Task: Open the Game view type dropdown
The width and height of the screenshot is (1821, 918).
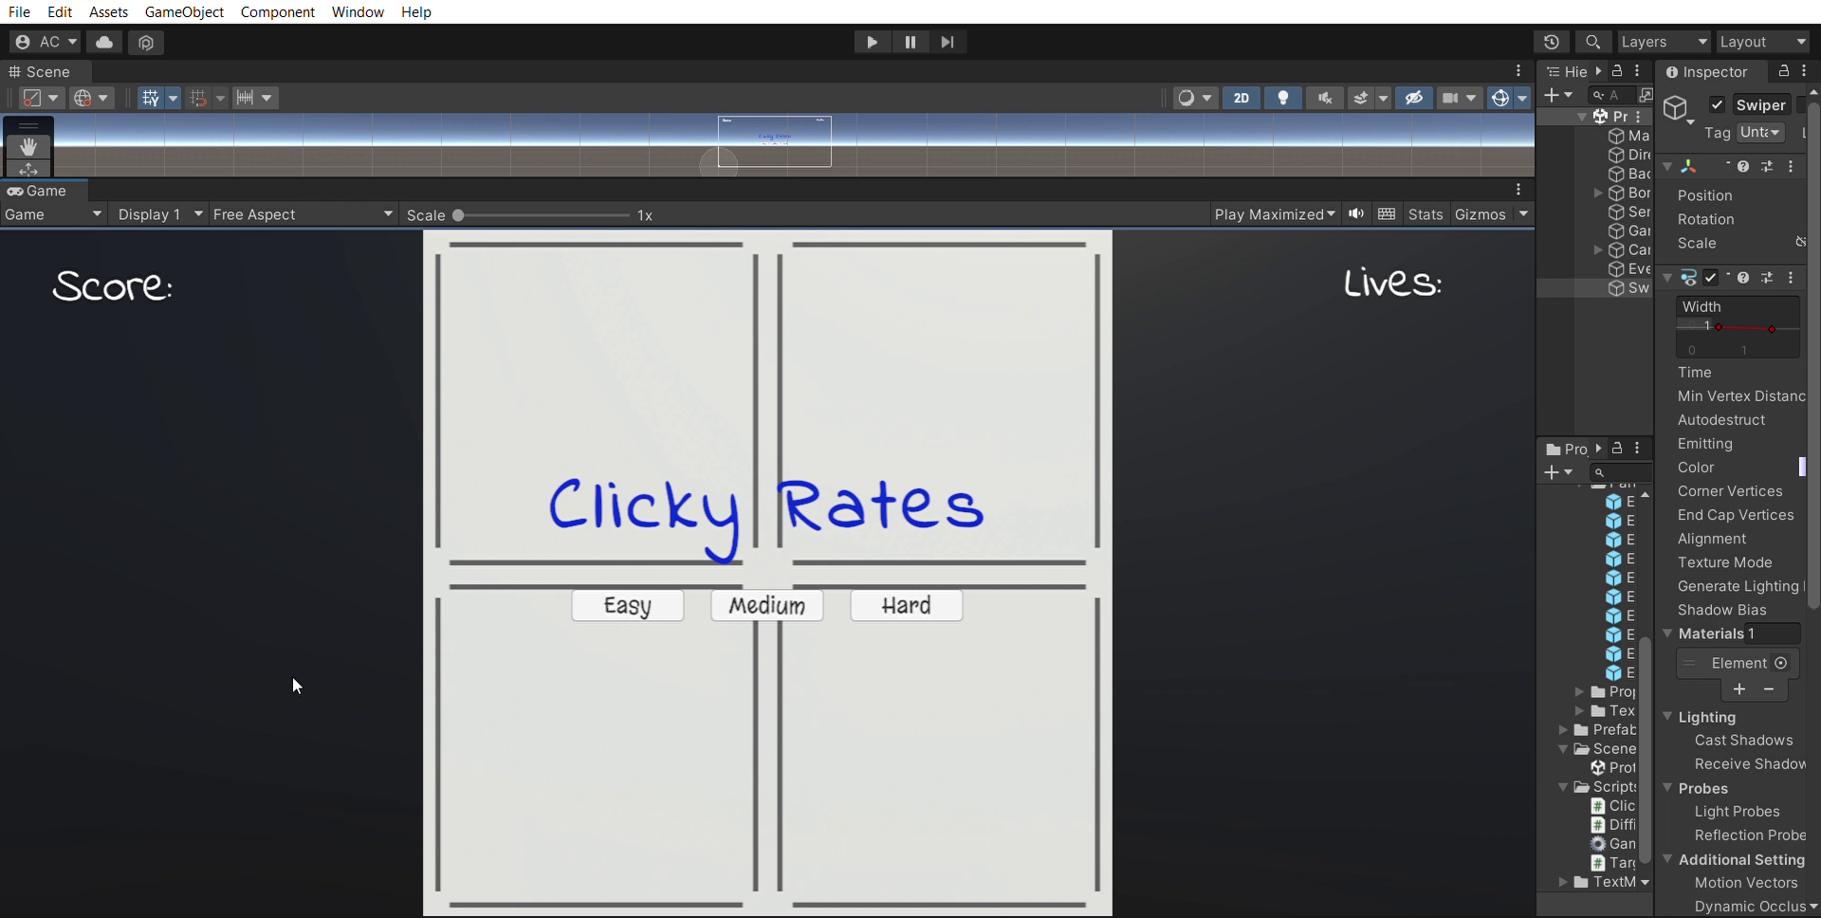Action: pyautogui.click(x=53, y=214)
